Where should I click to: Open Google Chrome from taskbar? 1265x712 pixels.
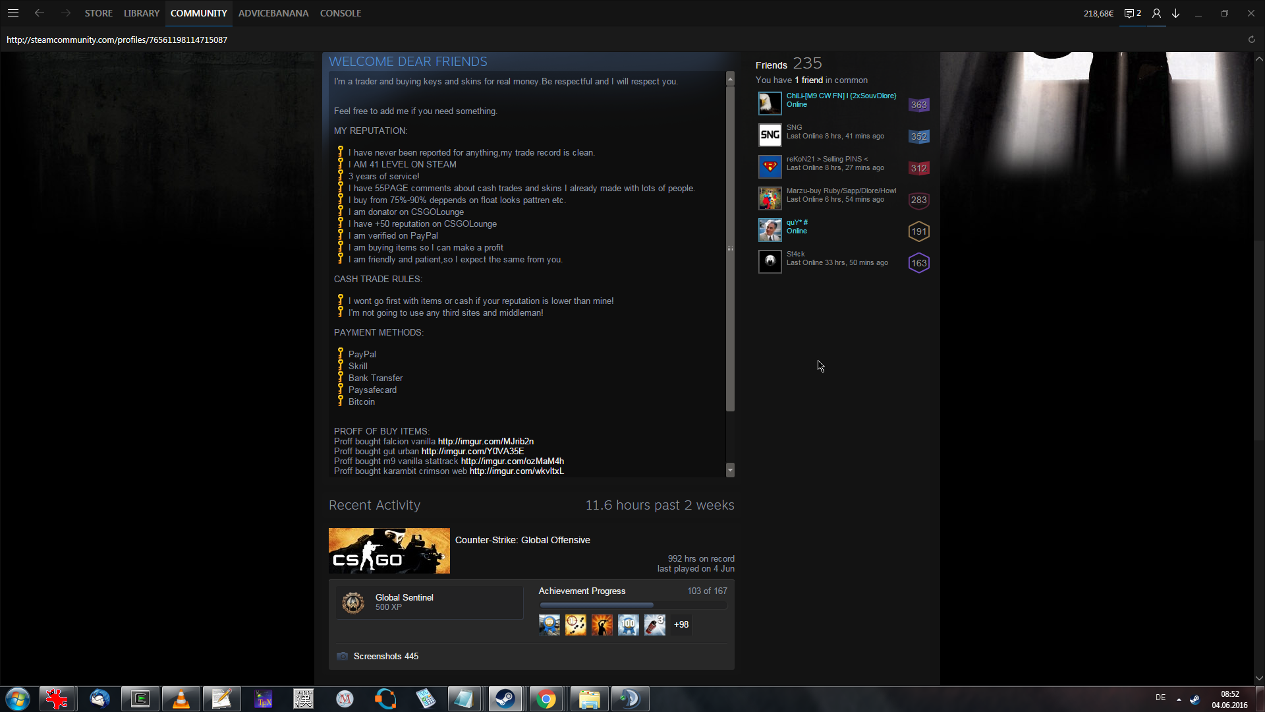[546, 699]
